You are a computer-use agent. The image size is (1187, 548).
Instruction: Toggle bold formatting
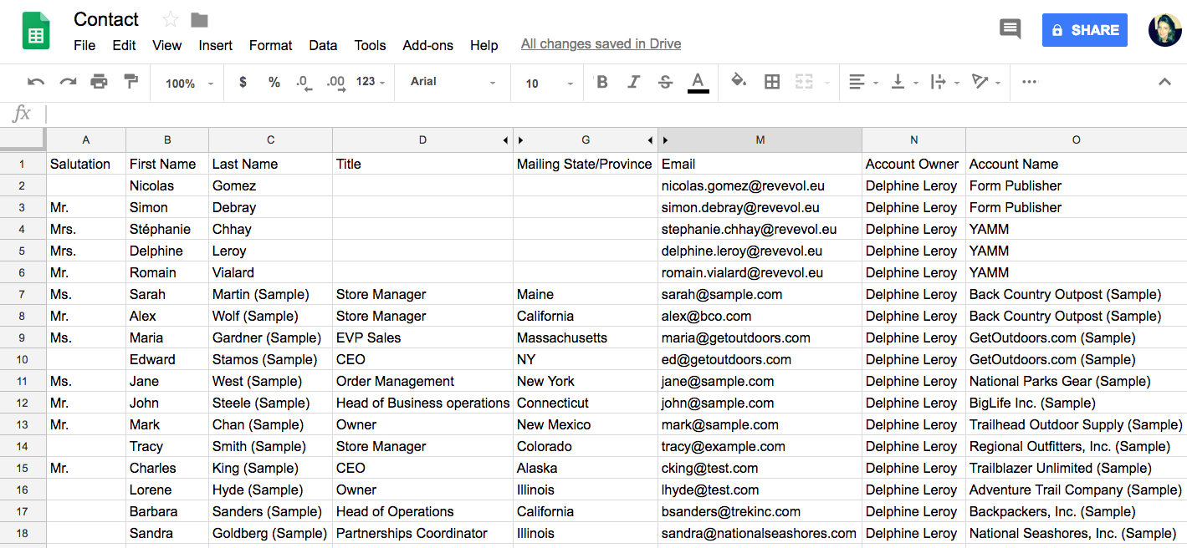pos(602,82)
